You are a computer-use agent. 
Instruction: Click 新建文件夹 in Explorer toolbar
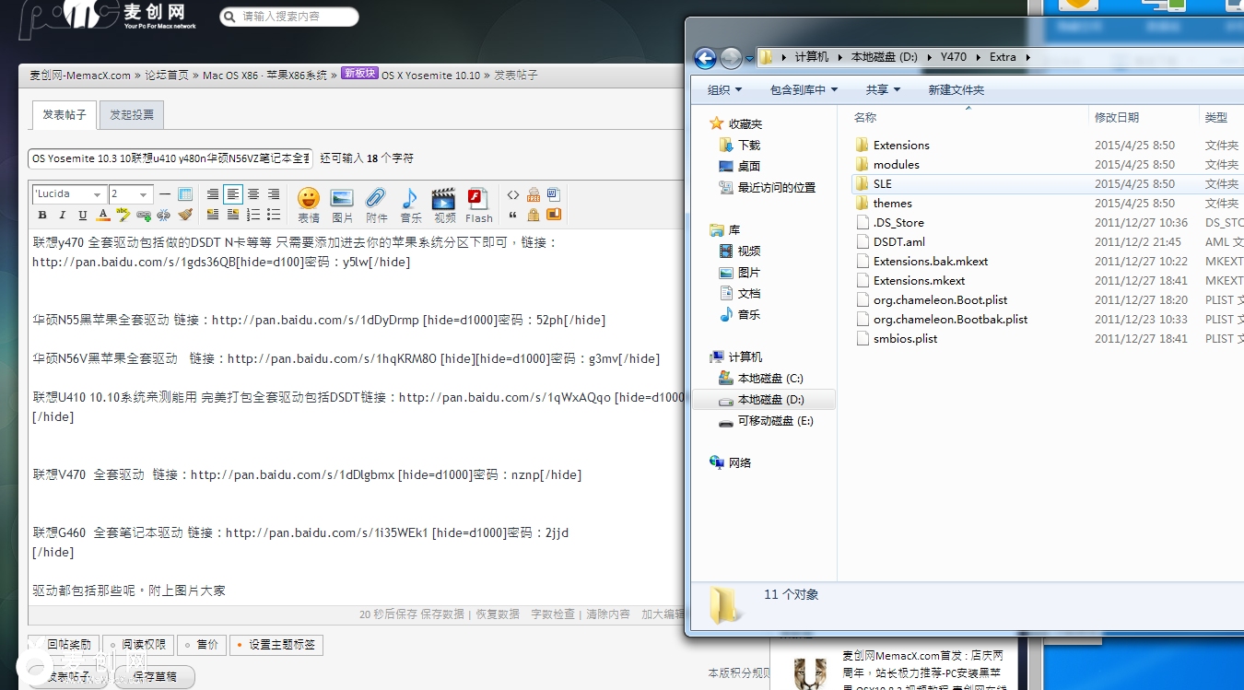coord(956,89)
